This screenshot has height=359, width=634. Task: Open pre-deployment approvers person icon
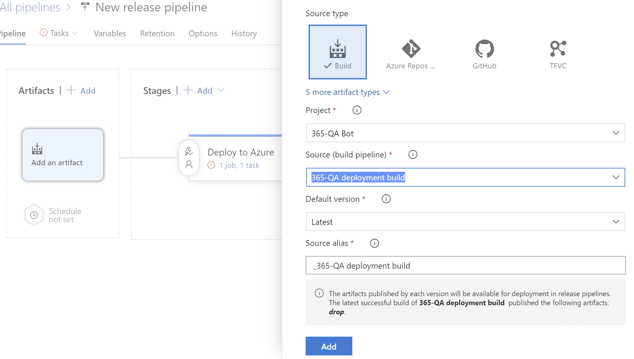[189, 165]
